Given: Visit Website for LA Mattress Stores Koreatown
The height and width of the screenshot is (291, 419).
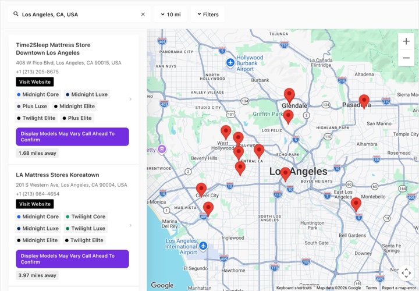Looking at the screenshot, I should pyautogui.click(x=35, y=204).
